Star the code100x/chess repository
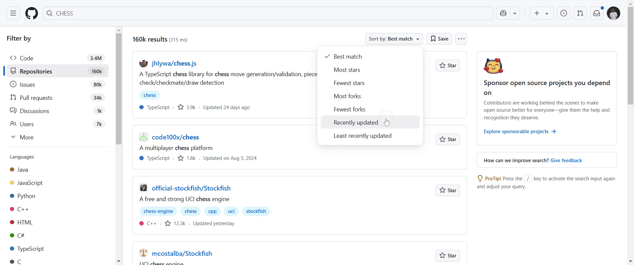 tap(448, 139)
